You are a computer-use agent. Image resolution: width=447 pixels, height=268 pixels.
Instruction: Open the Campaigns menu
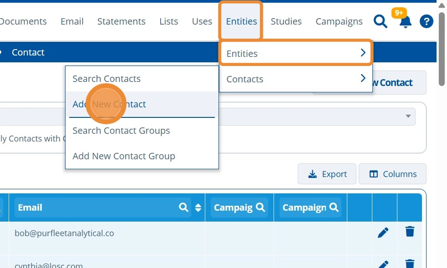(x=339, y=21)
